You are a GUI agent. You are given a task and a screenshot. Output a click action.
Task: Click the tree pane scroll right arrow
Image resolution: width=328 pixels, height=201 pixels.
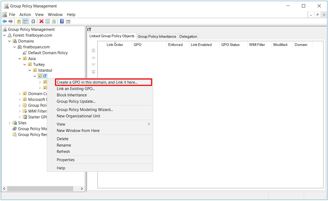(82, 189)
